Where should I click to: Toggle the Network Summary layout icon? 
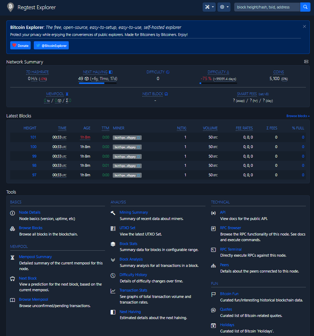306,62
